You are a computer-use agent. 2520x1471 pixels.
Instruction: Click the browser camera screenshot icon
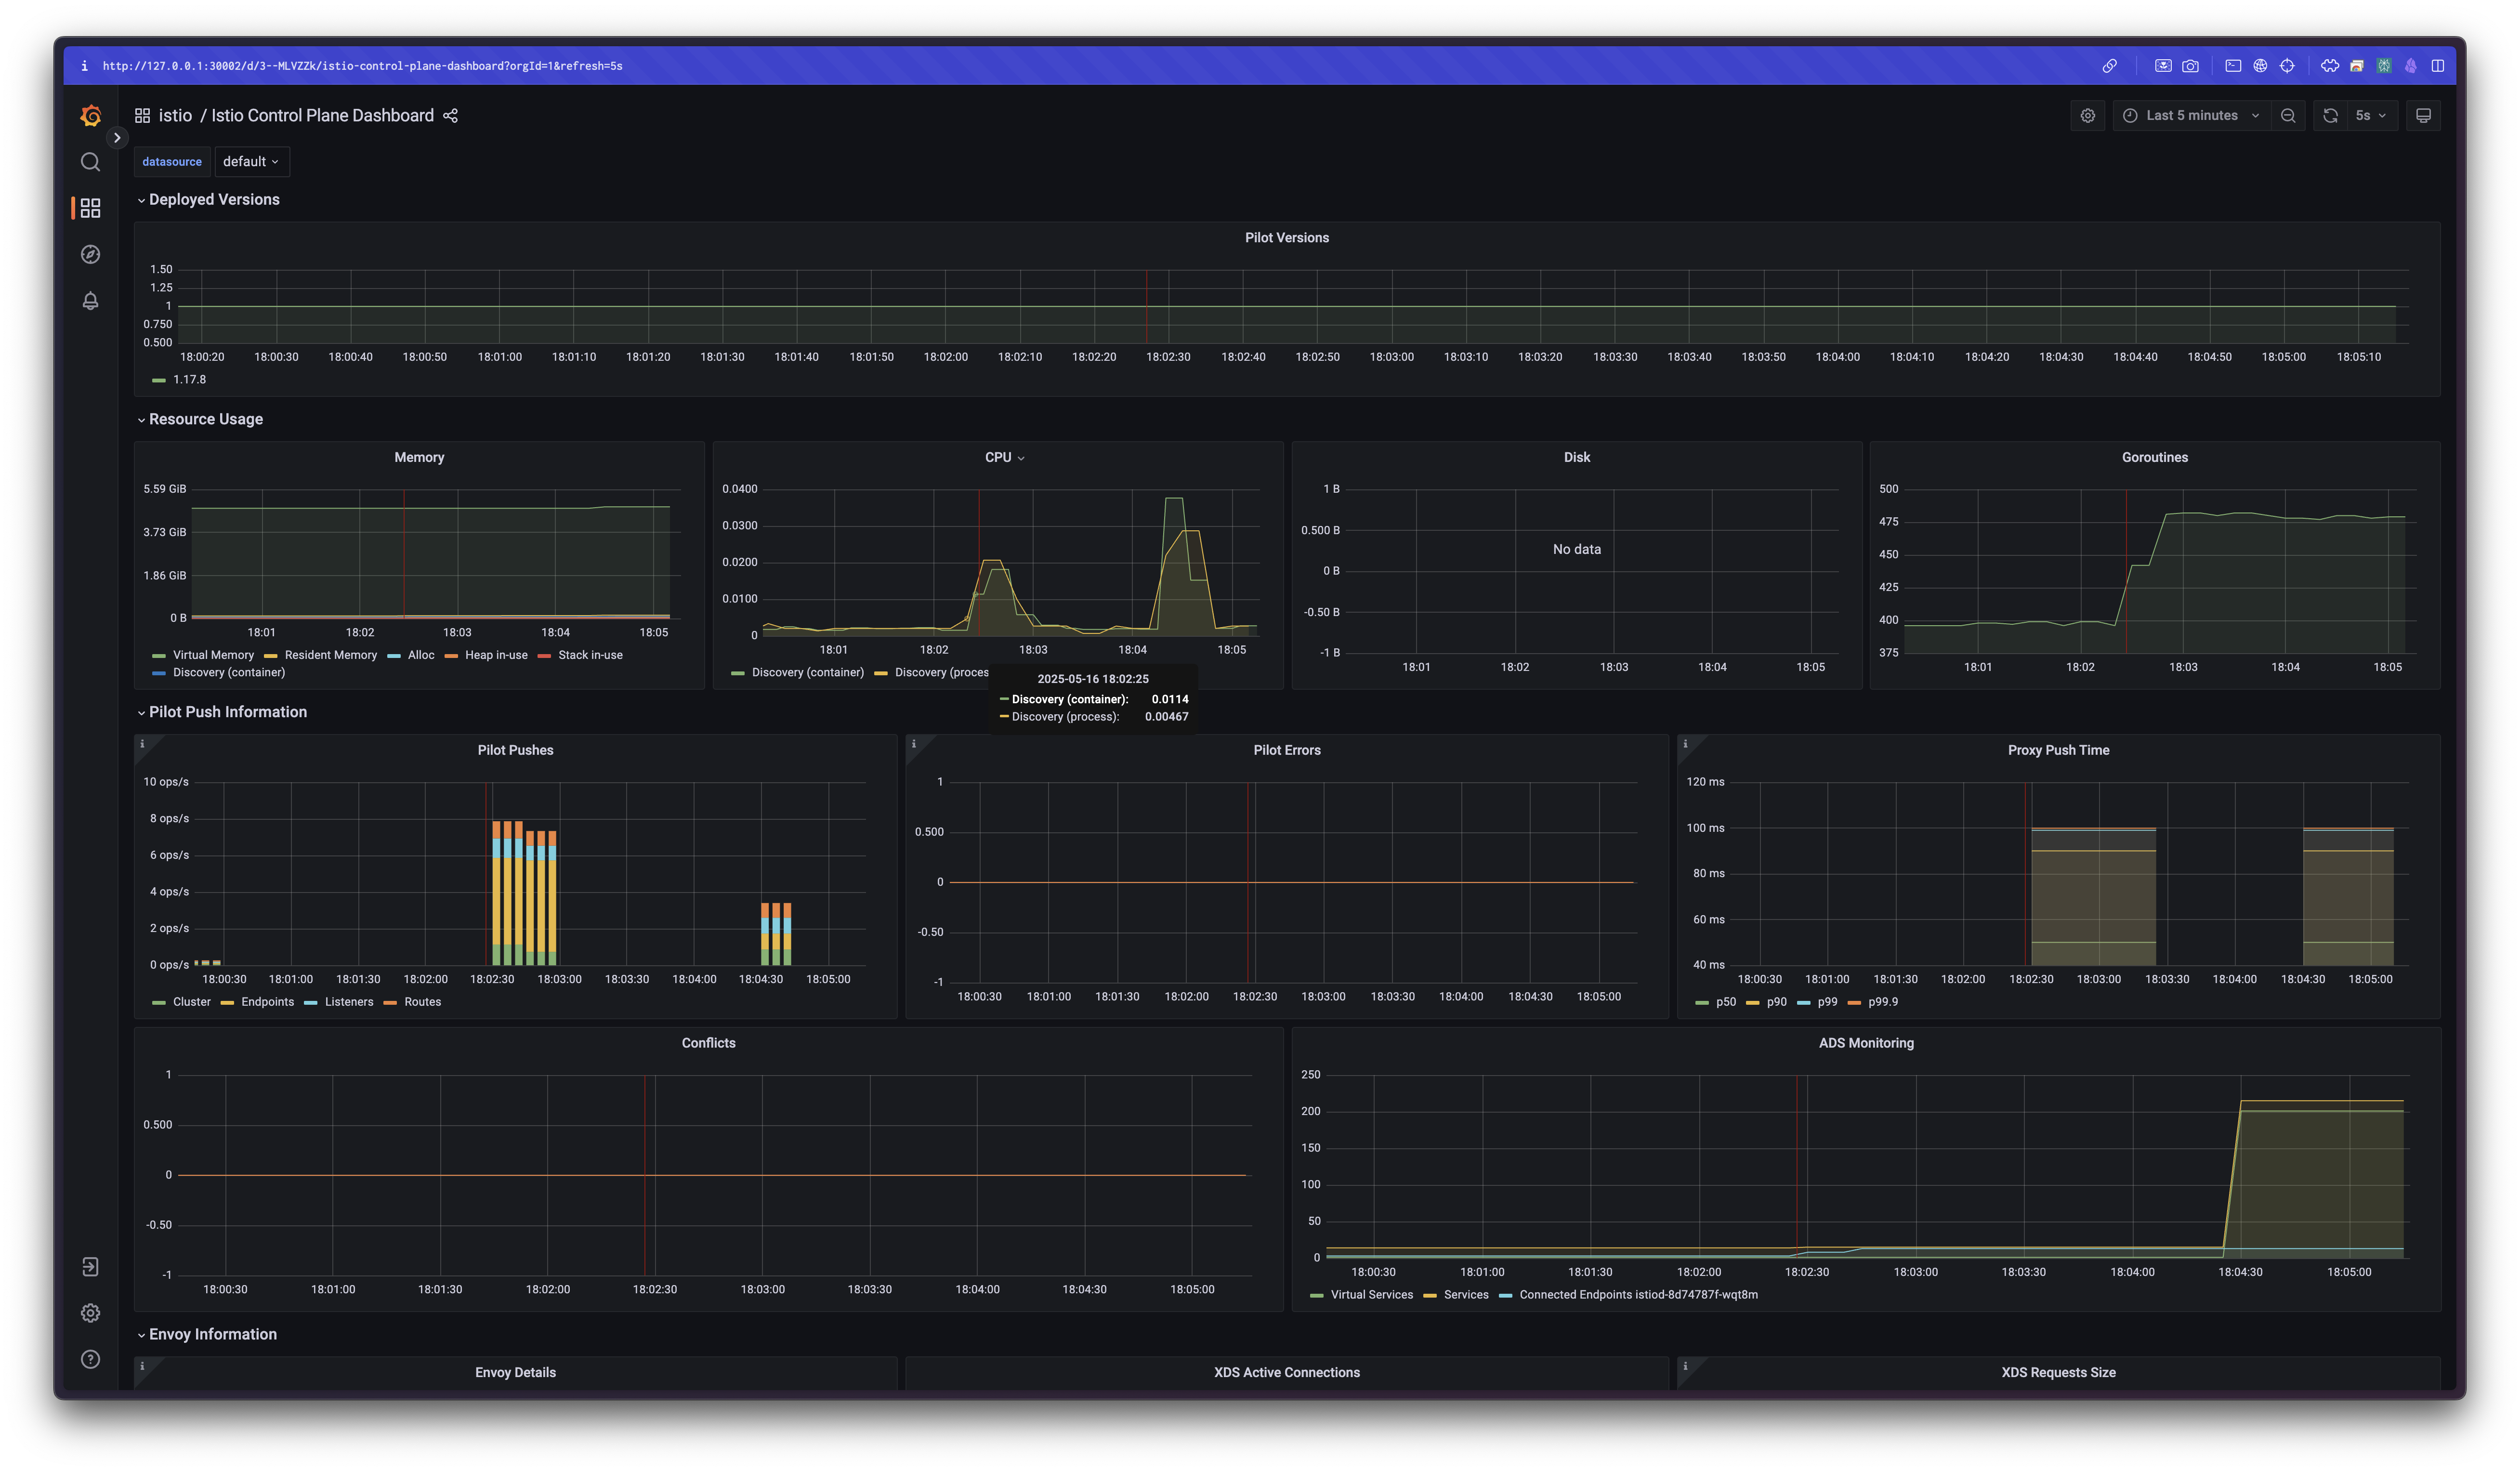pyautogui.click(x=2191, y=66)
